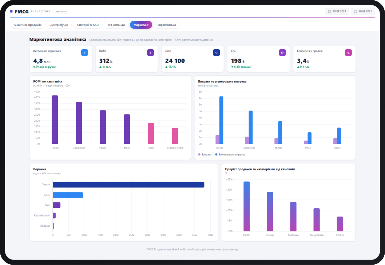The image size is (385, 265).
Task: Click the purple ROMI arrow icon
Action: [151, 52]
